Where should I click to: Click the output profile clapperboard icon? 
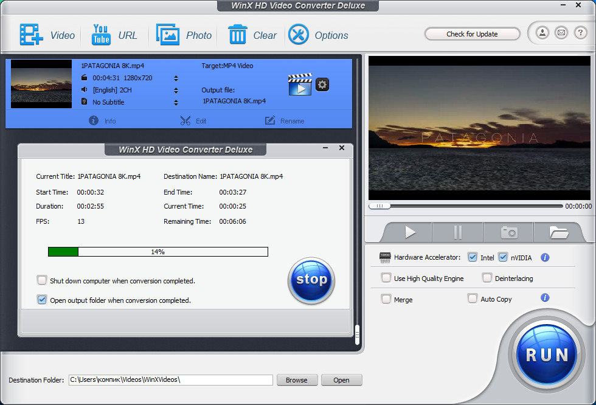click(300, 84)
